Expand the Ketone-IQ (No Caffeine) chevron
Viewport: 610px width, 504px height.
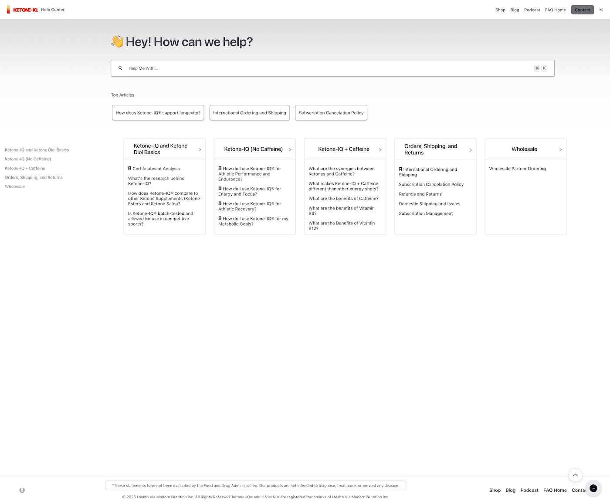click(290, 149)
